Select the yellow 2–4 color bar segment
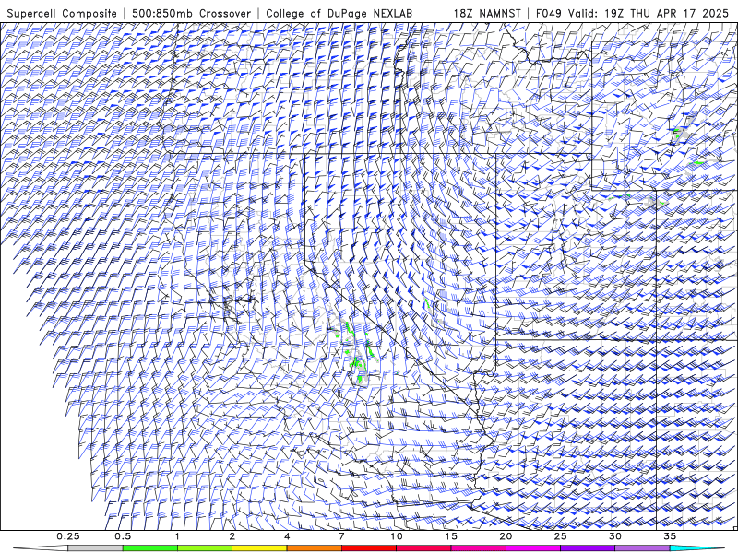738x553 pixels. [x=259, y=548]
